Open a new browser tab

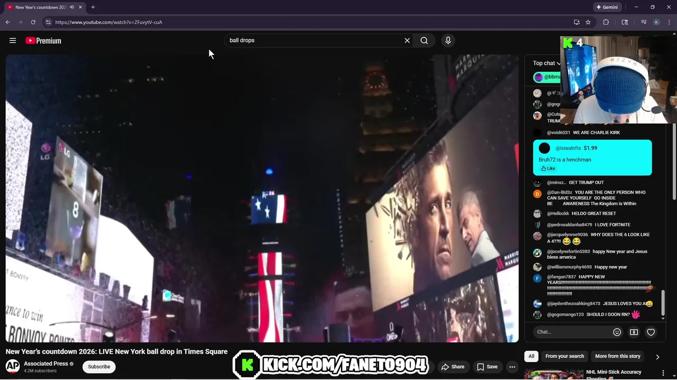[x=93, y=7]
